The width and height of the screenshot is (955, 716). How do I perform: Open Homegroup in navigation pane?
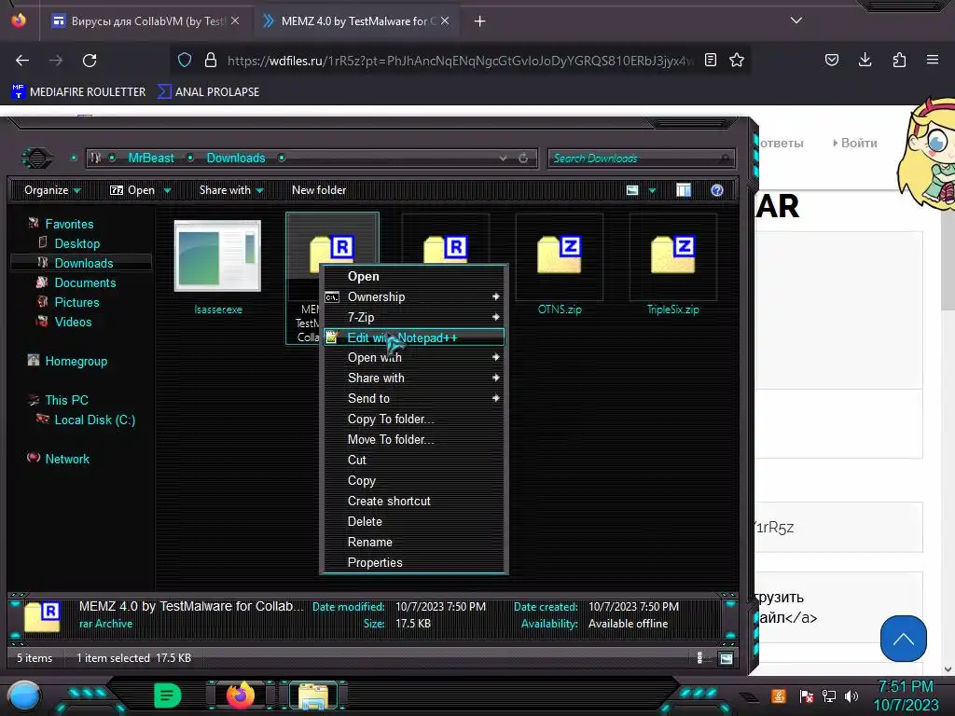[76, 361]
